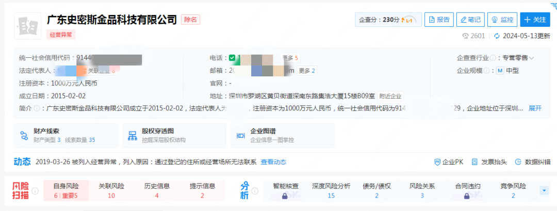Image resolution: width=557 pixels, height=211 pixels.
Task: Click the 经营异常 warning tag
Action: click(61, 35)
